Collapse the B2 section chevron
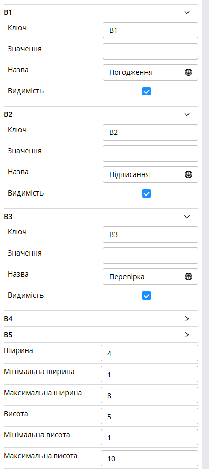209x469 pixels. tap(187, 114)
